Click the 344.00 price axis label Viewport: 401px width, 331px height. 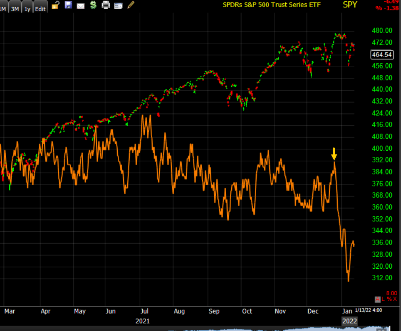coord(382,230)
